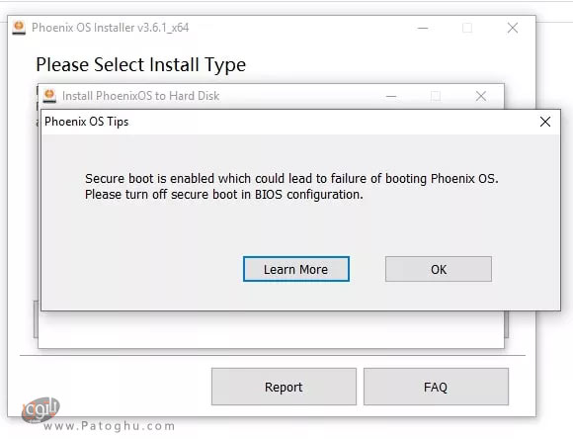The image size is (573, 439).
Task: Click the secure boot warning message text
Action: click(x=291, y=186)
